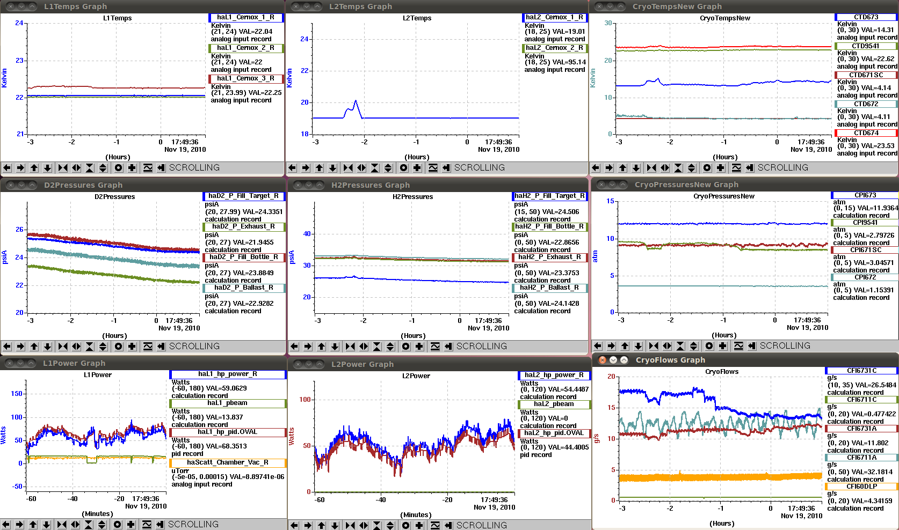Click the L1Power Graph title bar
The height and width of the screenshot is (530, 899).
tap(143, 364)
